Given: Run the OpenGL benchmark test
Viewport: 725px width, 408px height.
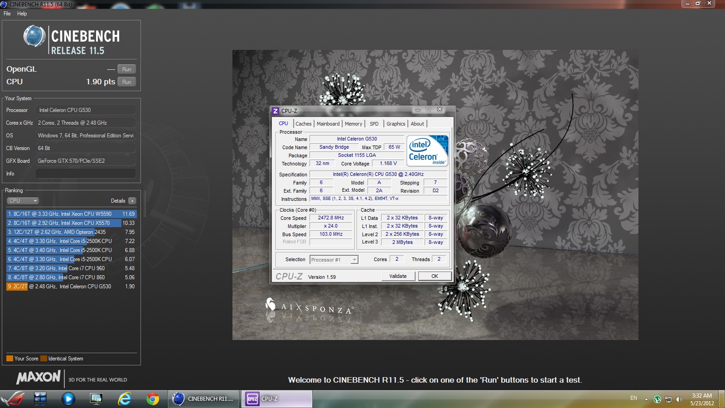Looking at the screenshot, I should [x=127, y=69].
